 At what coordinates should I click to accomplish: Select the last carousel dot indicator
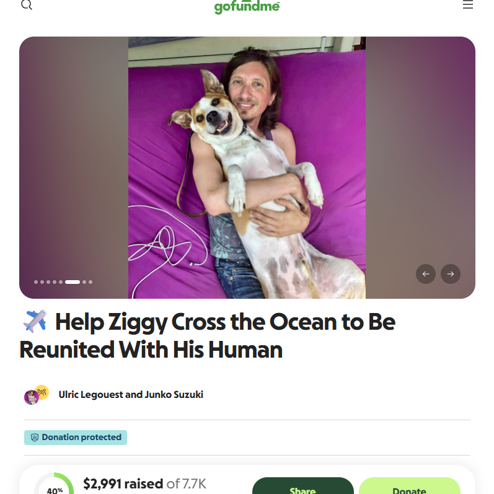90,282
